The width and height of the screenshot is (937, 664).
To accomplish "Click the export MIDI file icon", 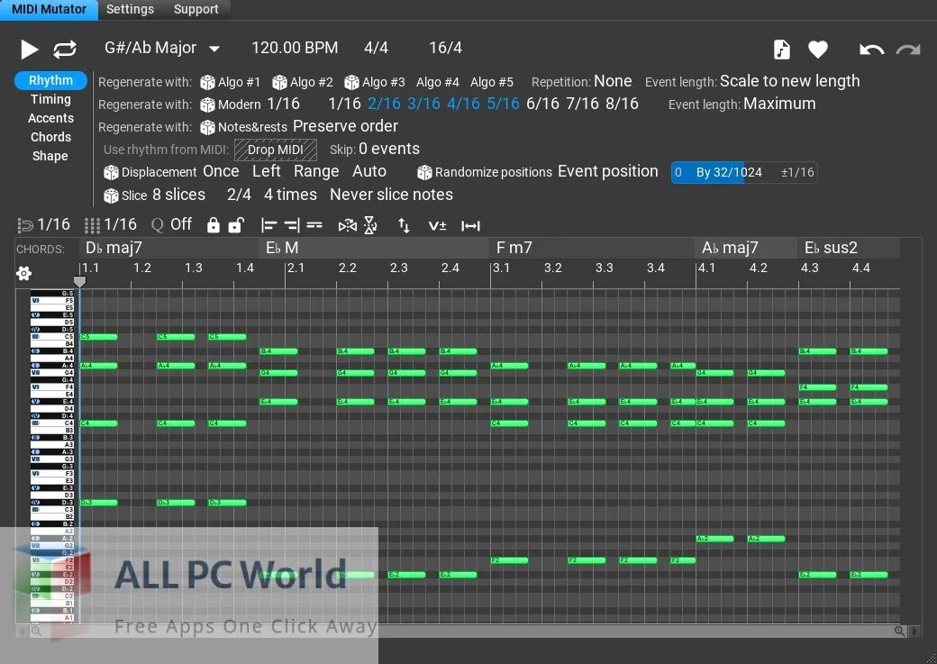I will point(781,50).
